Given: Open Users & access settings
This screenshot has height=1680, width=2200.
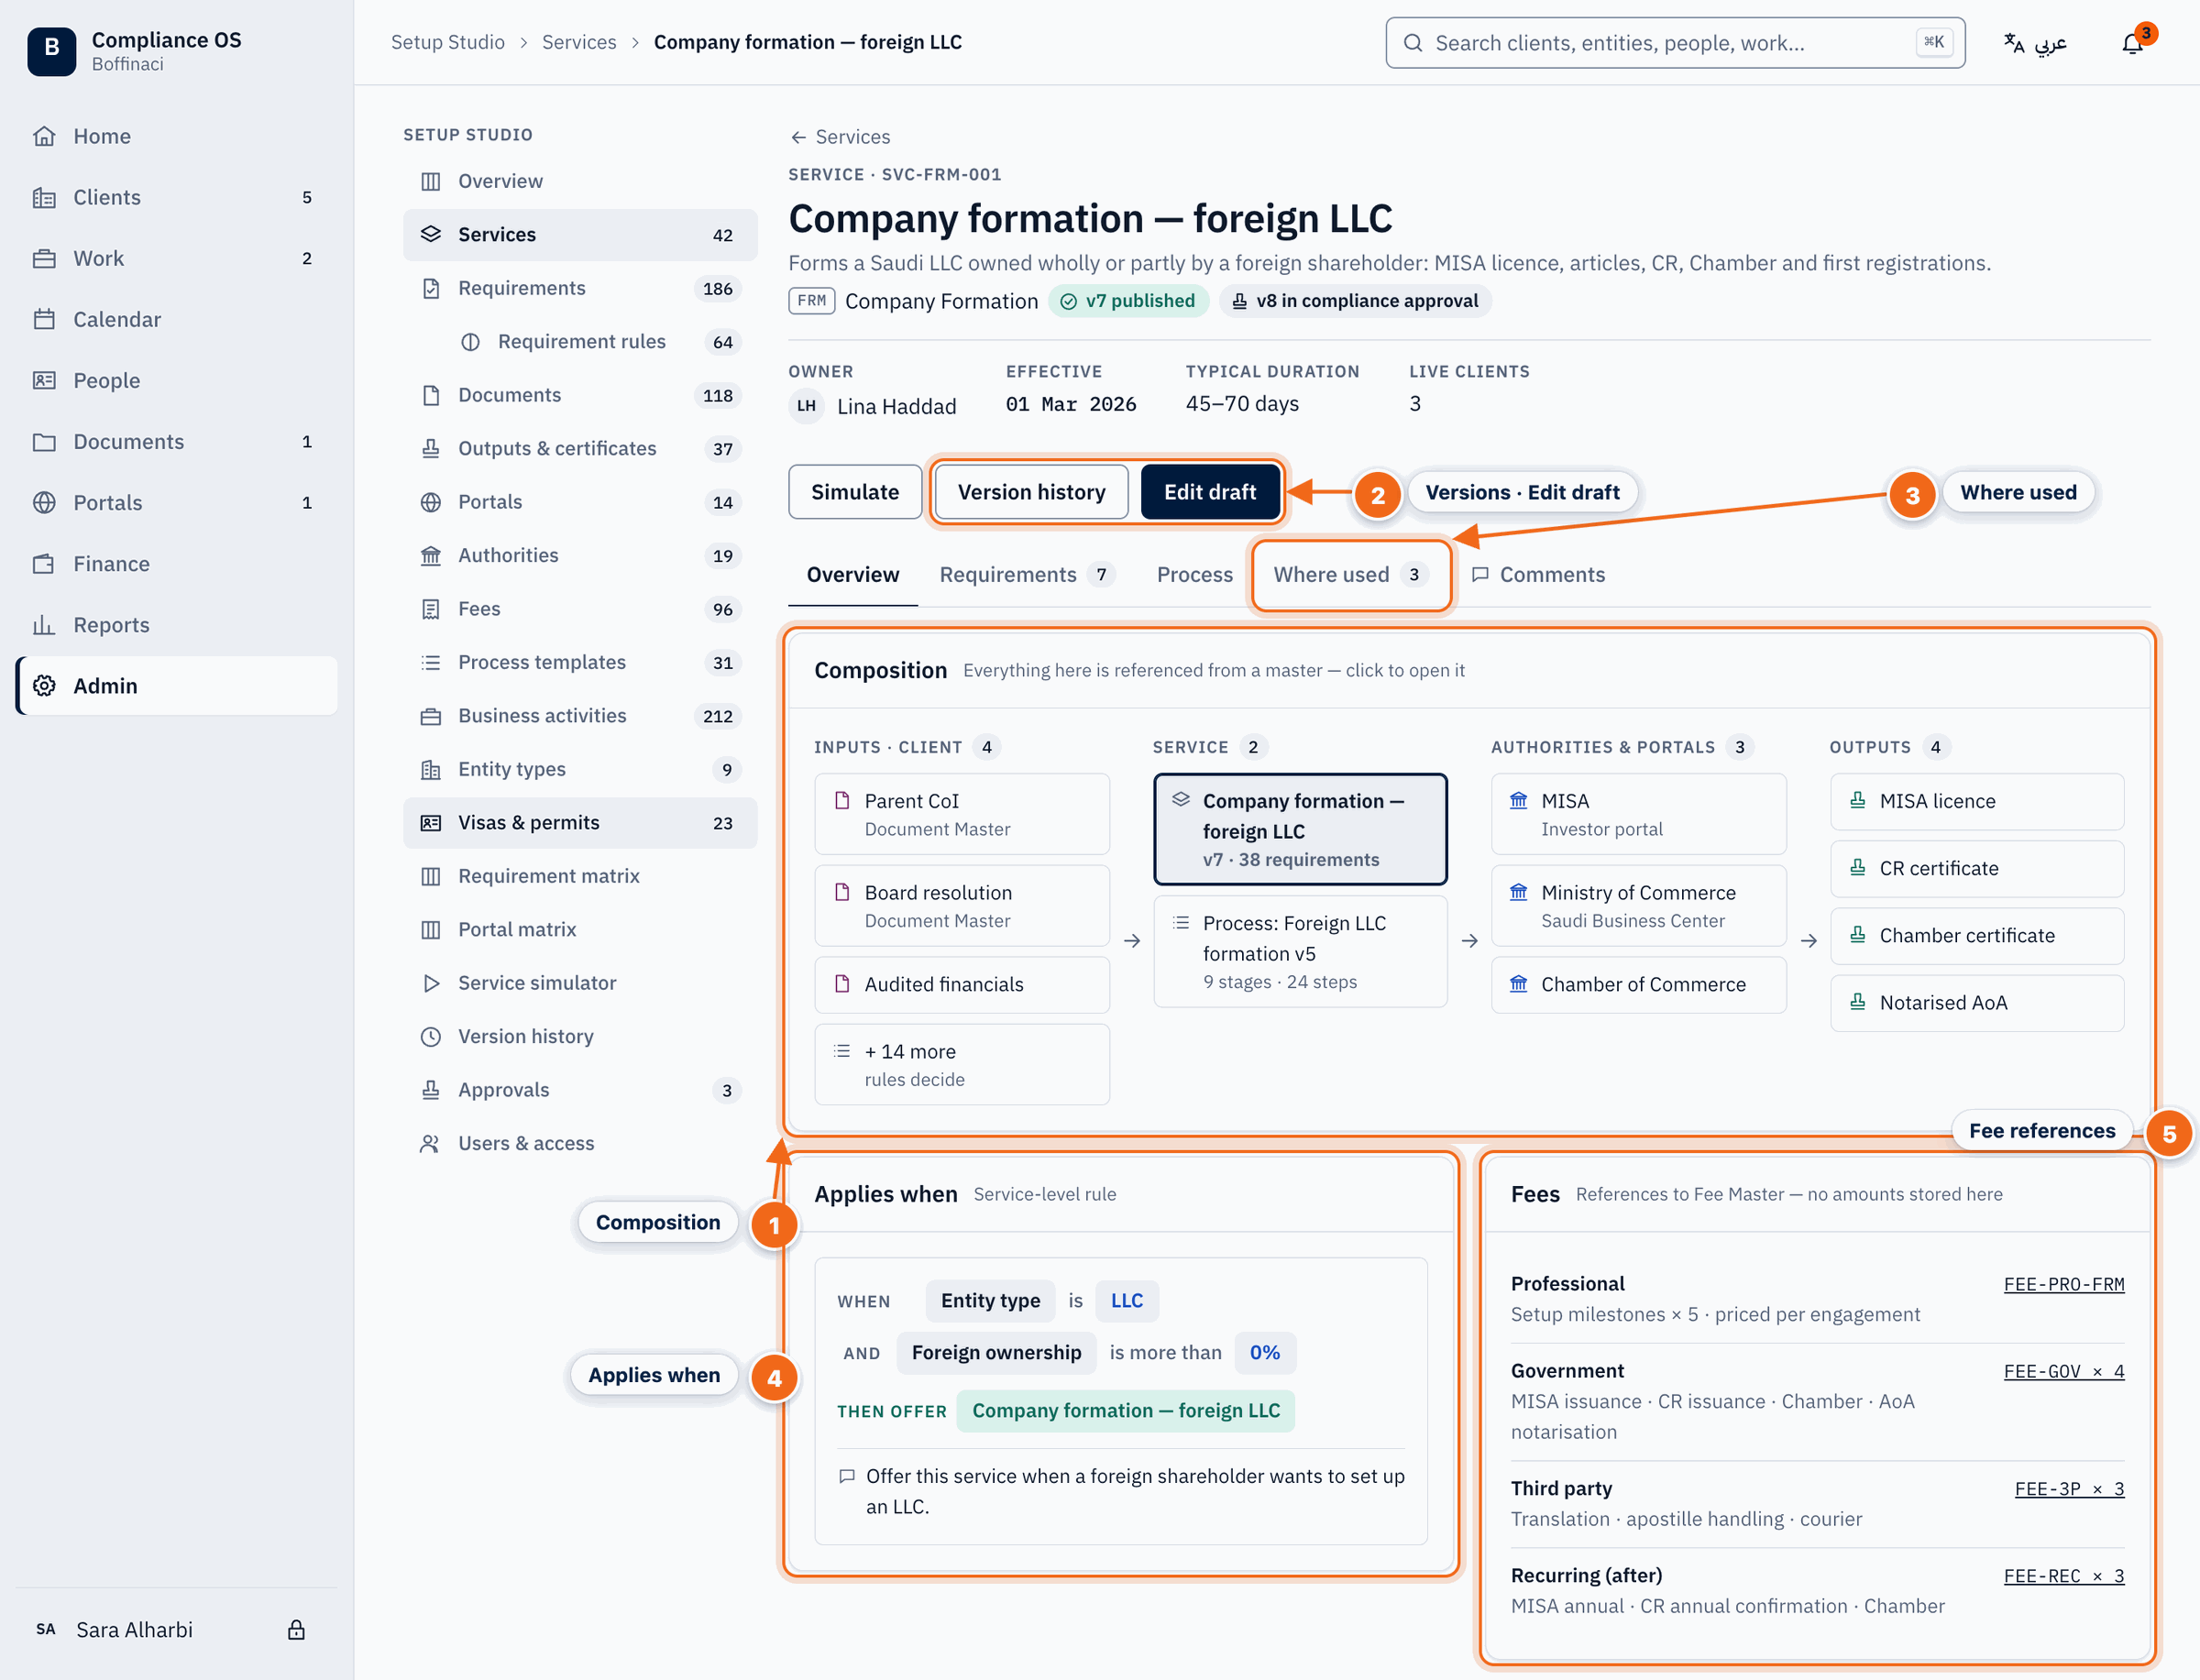Looking at the screenshot, I should coord(580,1143).
